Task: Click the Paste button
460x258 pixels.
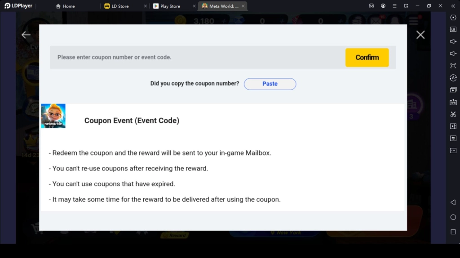Action: point(270,84)
